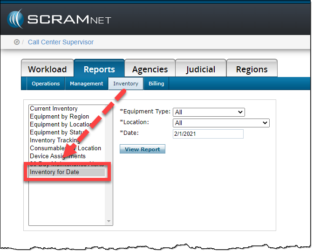Select the Equipment by Region report

pos(67,116)
